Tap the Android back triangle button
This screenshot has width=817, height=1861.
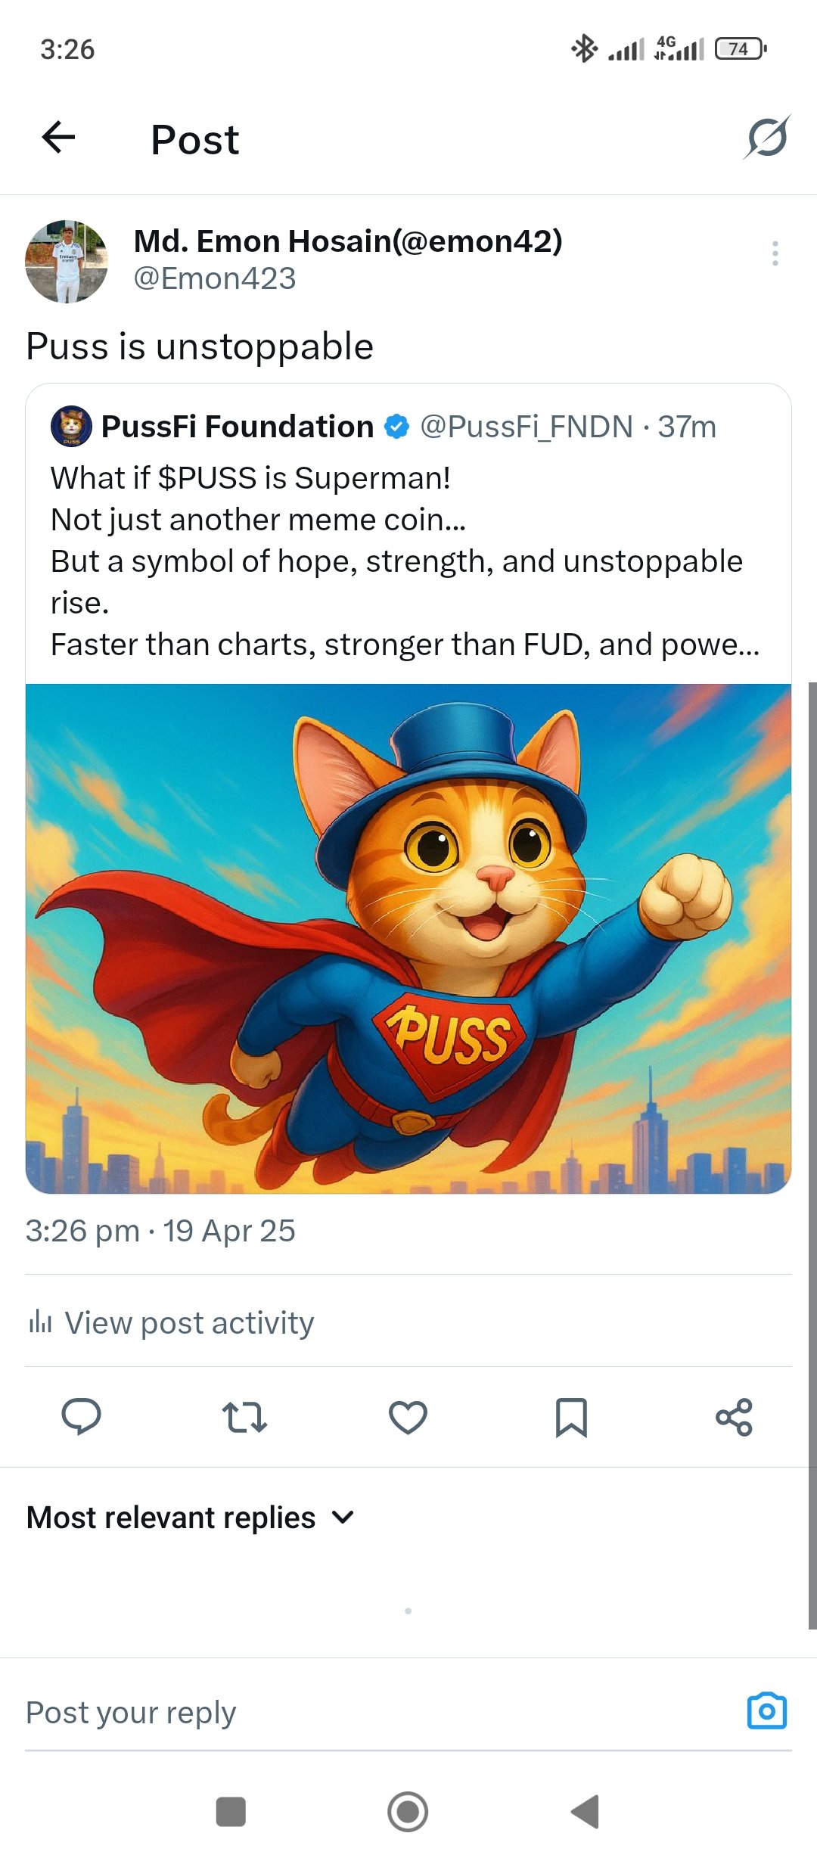(x=585, y=1812)
